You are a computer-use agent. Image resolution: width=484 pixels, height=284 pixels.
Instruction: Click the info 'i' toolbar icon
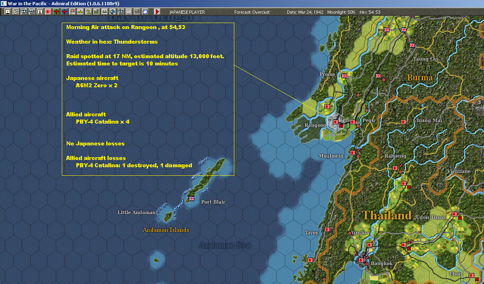[40, 12]
